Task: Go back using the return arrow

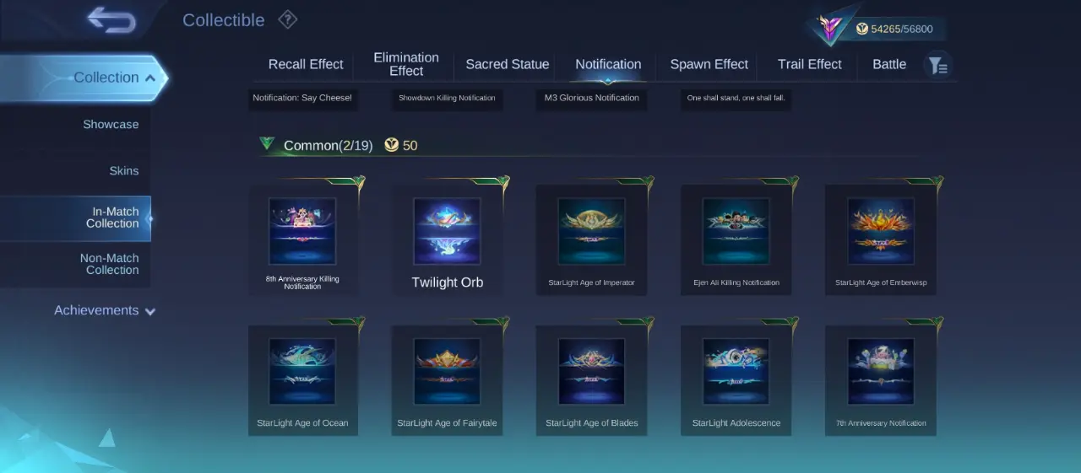Action: [111, 20]
